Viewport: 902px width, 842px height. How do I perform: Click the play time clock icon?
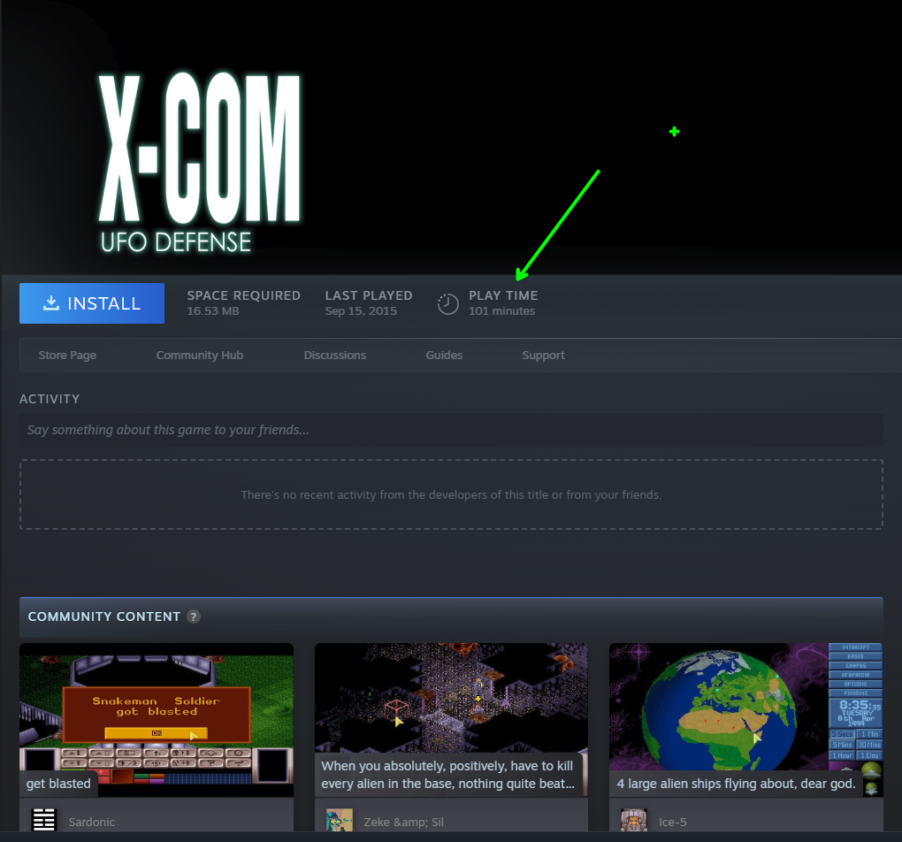pos(448,304)
